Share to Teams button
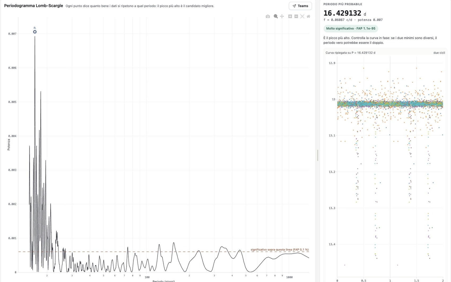 (x=300, y=6)
